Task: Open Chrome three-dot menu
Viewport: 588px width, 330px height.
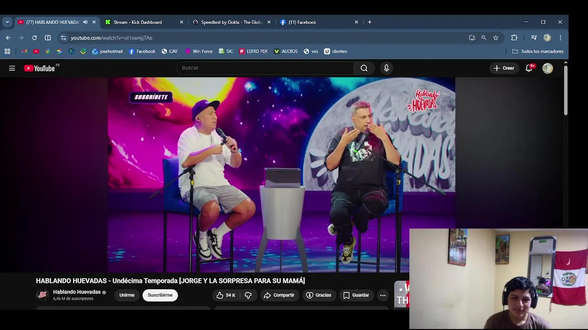Action: pyautogui.click(x=560, y=38)
